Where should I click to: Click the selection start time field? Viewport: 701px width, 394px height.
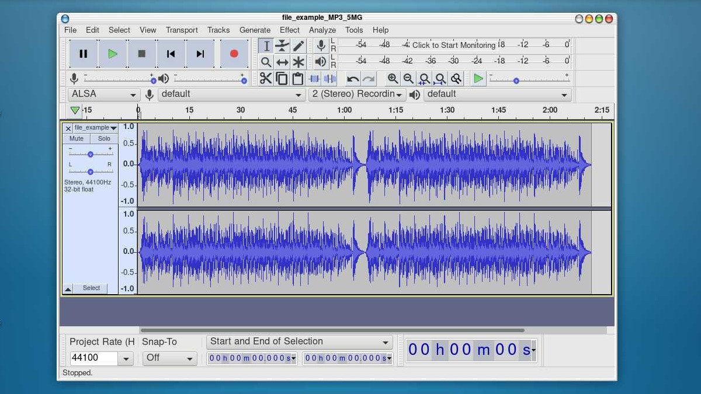tap(252, 358)
